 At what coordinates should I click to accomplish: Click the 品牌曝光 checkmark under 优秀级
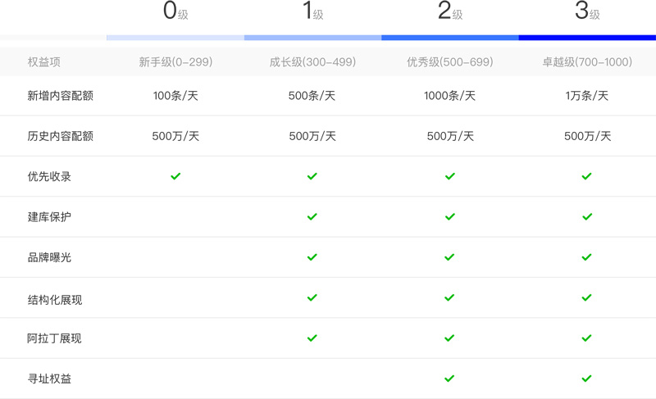point(449,257)
